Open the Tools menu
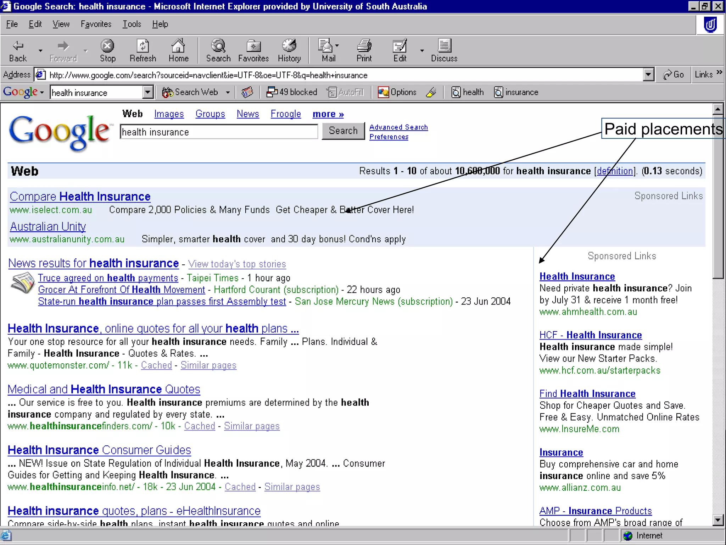The width and height of the screenshot is (726, 545). [x=132, y=24]
